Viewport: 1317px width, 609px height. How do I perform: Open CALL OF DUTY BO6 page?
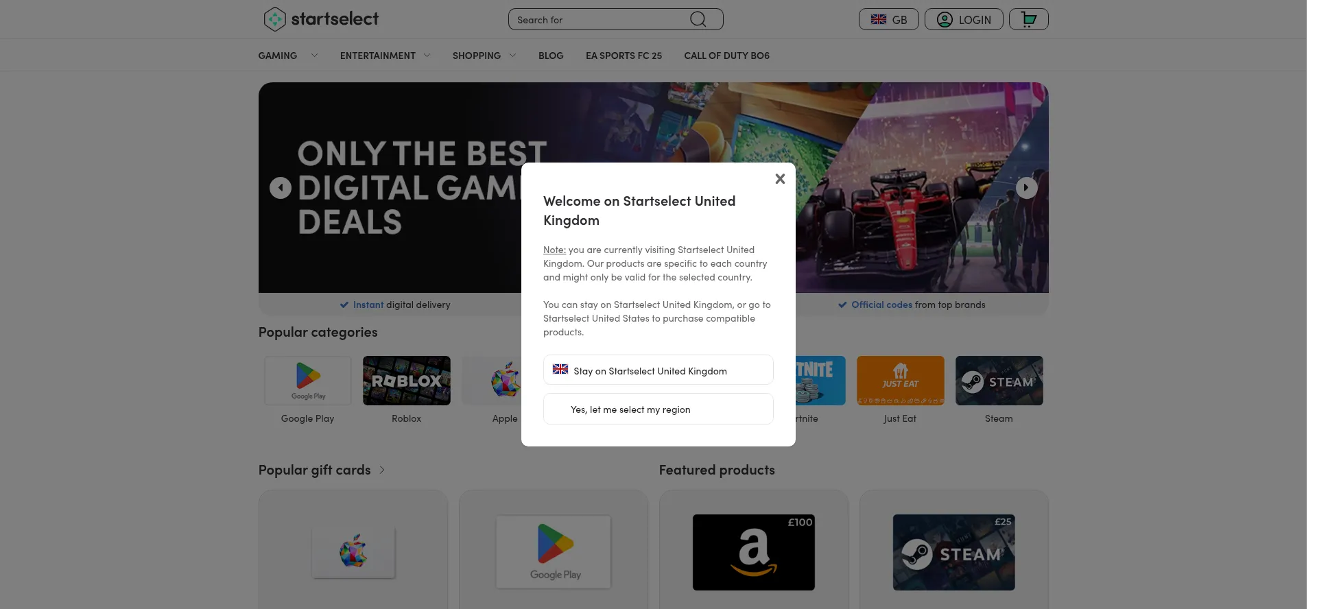726,56
